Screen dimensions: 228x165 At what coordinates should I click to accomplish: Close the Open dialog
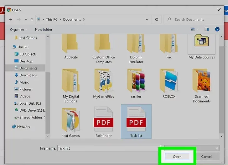pyautogui.click(x=219, y=10)
